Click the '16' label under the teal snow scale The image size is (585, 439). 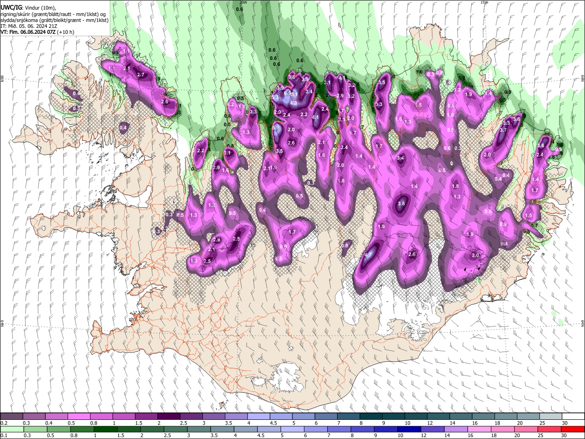[475, 423]
